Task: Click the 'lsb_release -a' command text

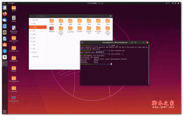Action: [117, 54]
